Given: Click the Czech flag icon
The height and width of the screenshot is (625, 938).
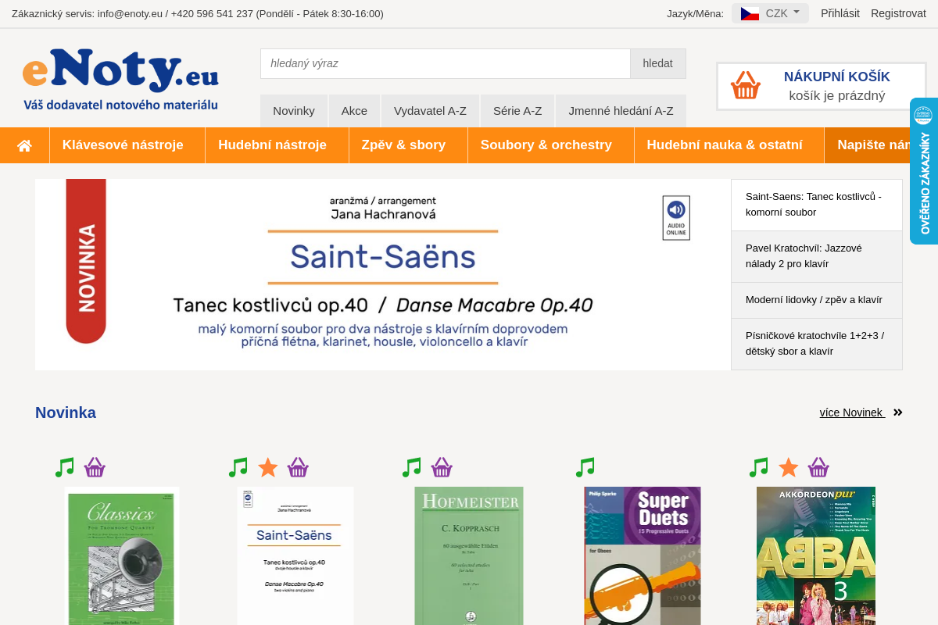Looking at the screenshot, I should pyautogui.click(x=750, y=13).
